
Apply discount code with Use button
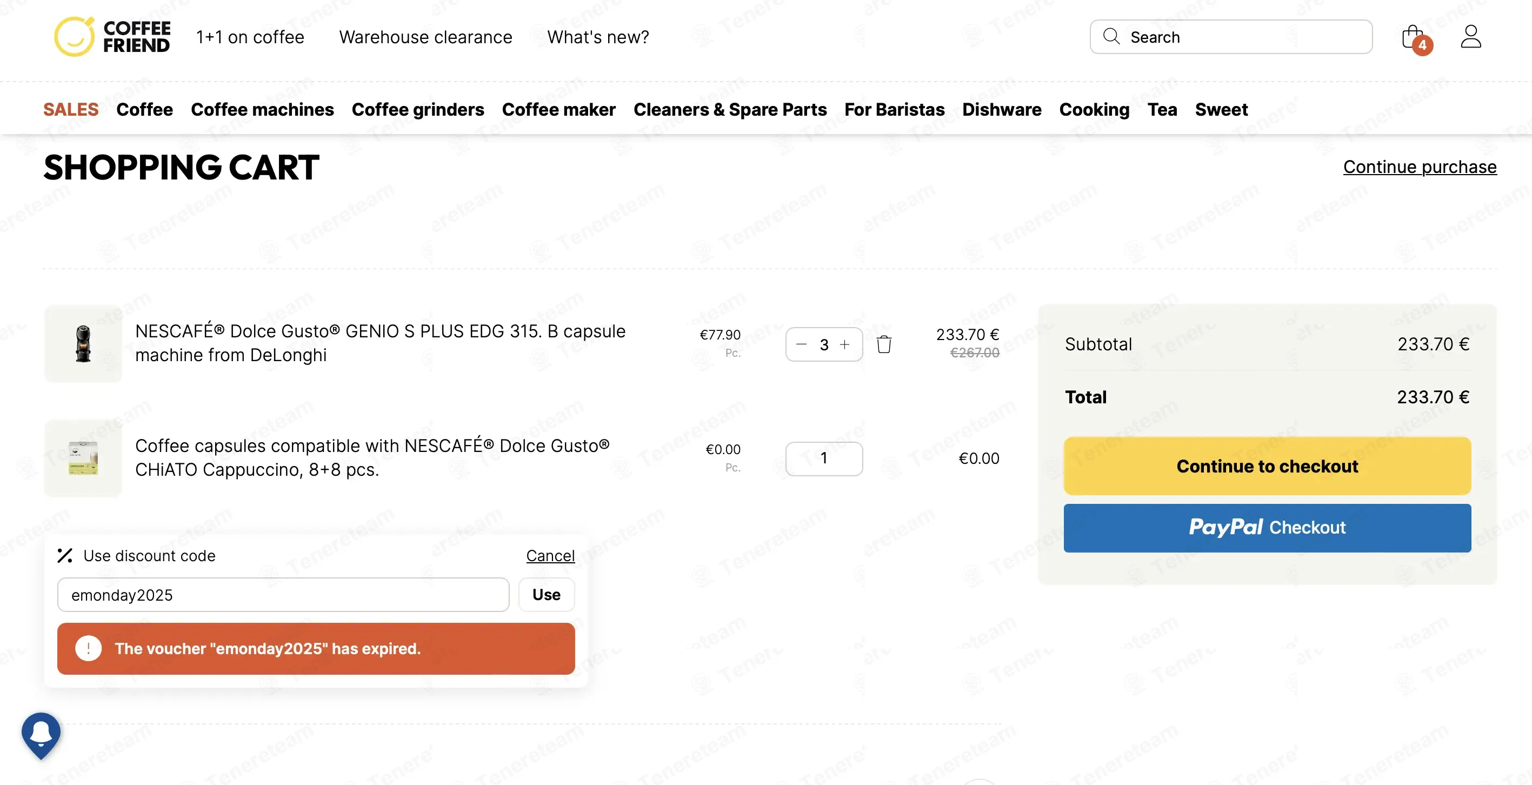(546, 595)
